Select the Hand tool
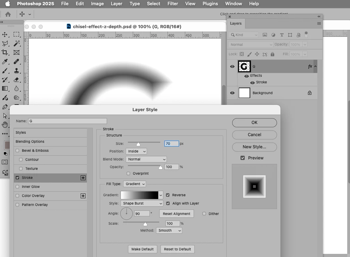350x257 pixels. [5, 125]
